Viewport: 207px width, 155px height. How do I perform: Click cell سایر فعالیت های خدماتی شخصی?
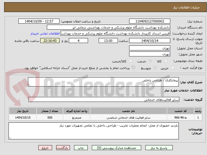pyautogui.click(x=129, y=117)
